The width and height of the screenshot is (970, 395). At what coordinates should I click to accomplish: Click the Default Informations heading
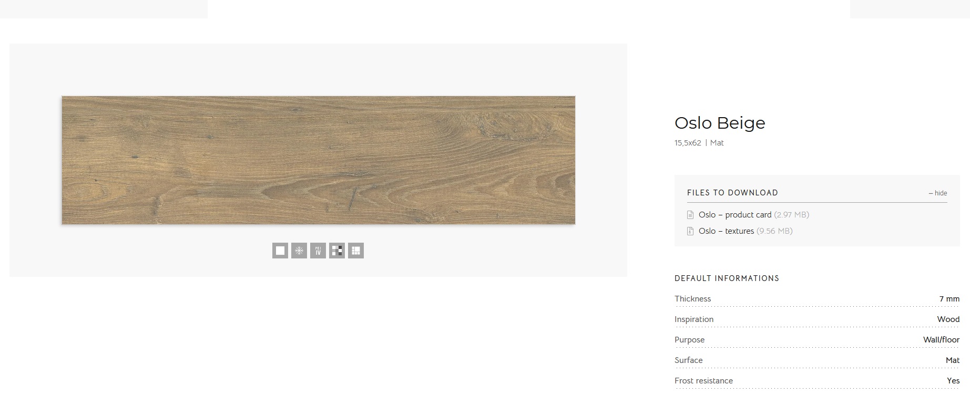point(727,278)
